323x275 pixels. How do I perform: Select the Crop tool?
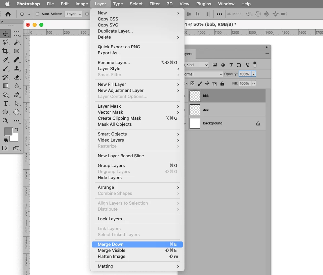click(x=6, y=51)
